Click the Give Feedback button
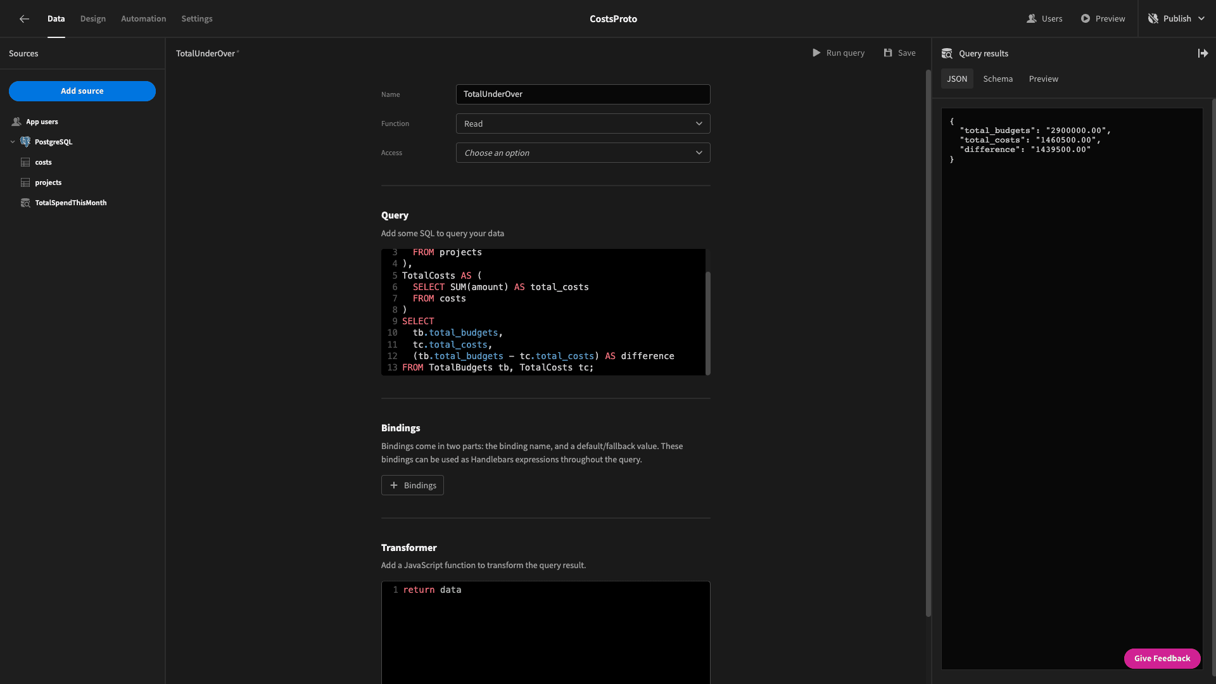This screenshot has height=684, width=1216. pyautogui.click(x=1162, y=659)
